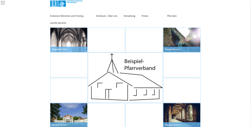Click the Beispiel-Pfarrverband church drawing
This screenshot has height=127, width=251.
point(125,77)
